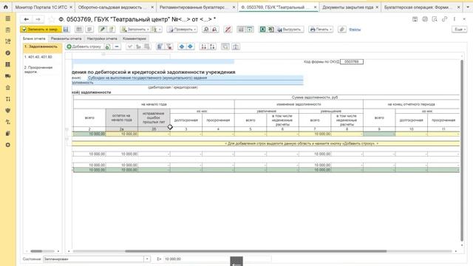
Task: Click the green Excel export icon
Action: pos(263,30)
